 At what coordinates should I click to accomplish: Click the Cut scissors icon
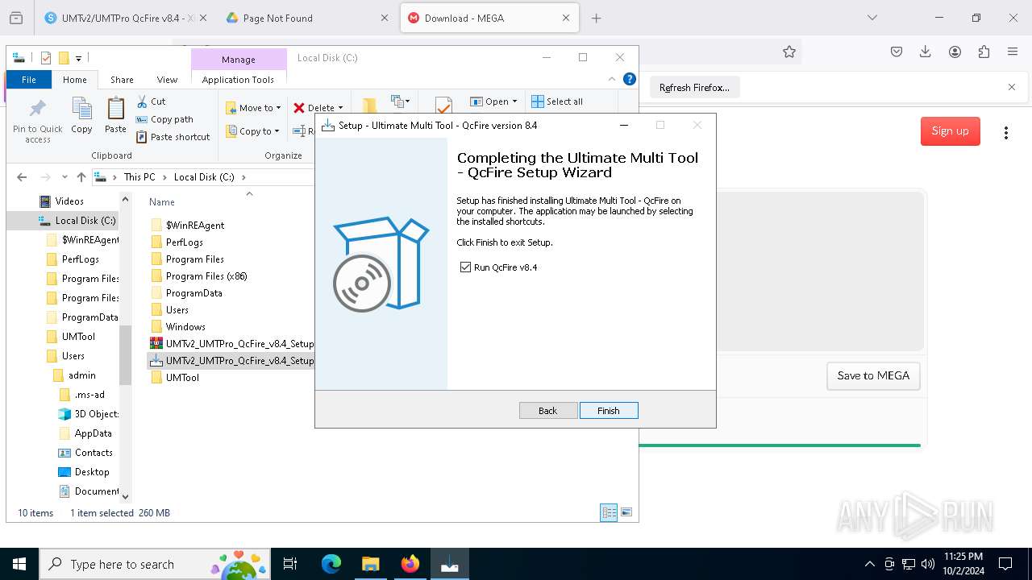pyautogui.click(x=142, y=101)
